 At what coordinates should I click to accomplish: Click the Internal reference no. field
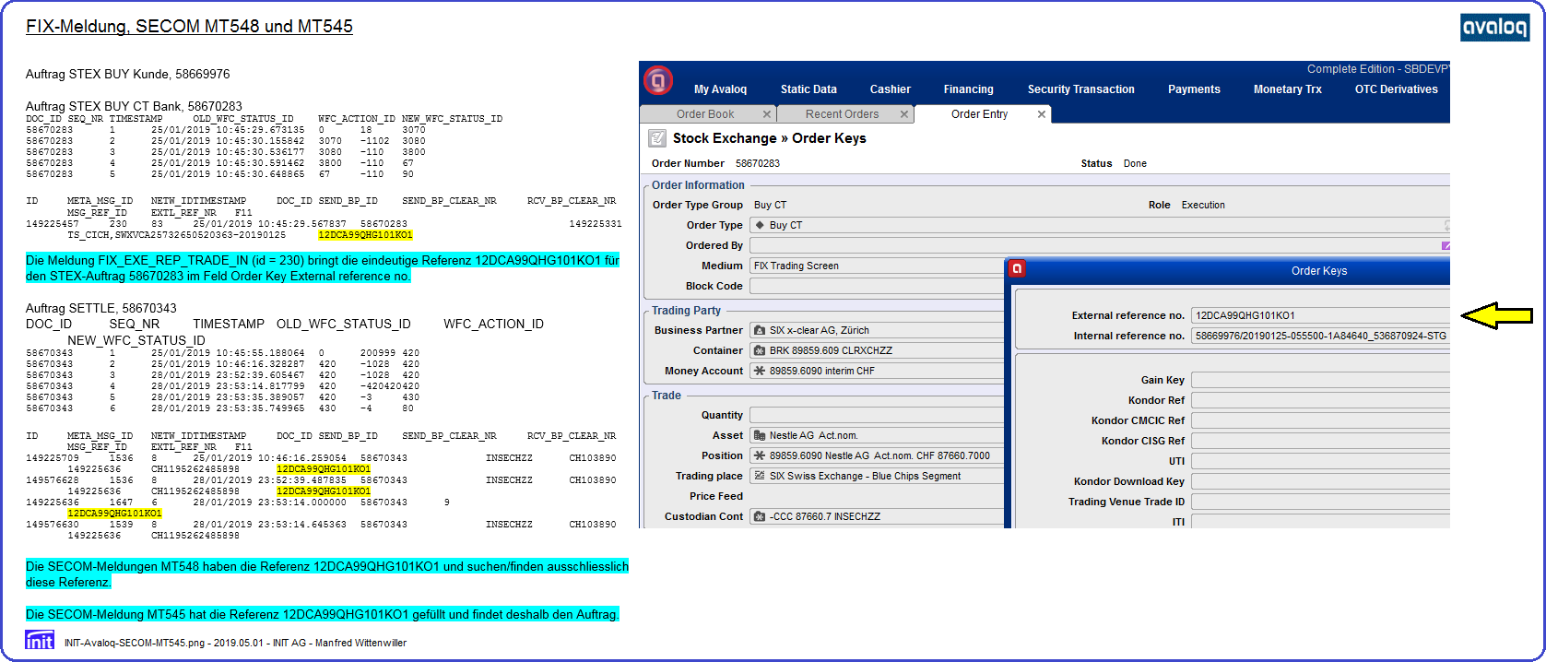point(1320,336)
